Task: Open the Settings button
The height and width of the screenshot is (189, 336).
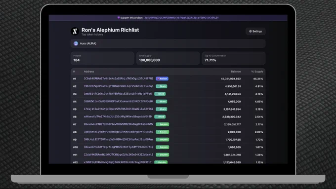Action: [x=255, y=31]
